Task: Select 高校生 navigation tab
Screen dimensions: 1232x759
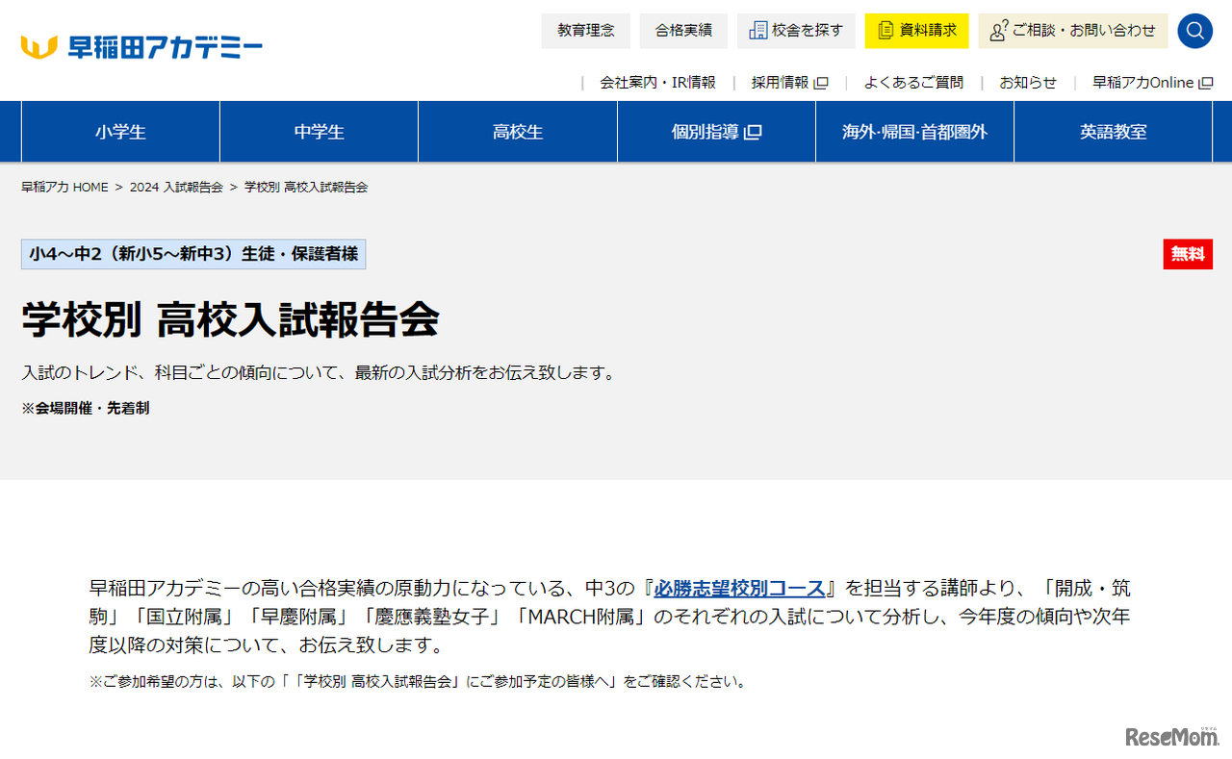Action: tap(518, 132)
